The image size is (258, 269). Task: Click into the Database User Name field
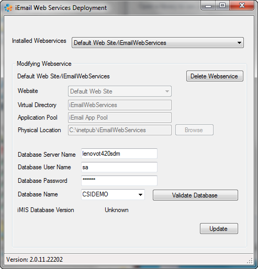(119, 167)
